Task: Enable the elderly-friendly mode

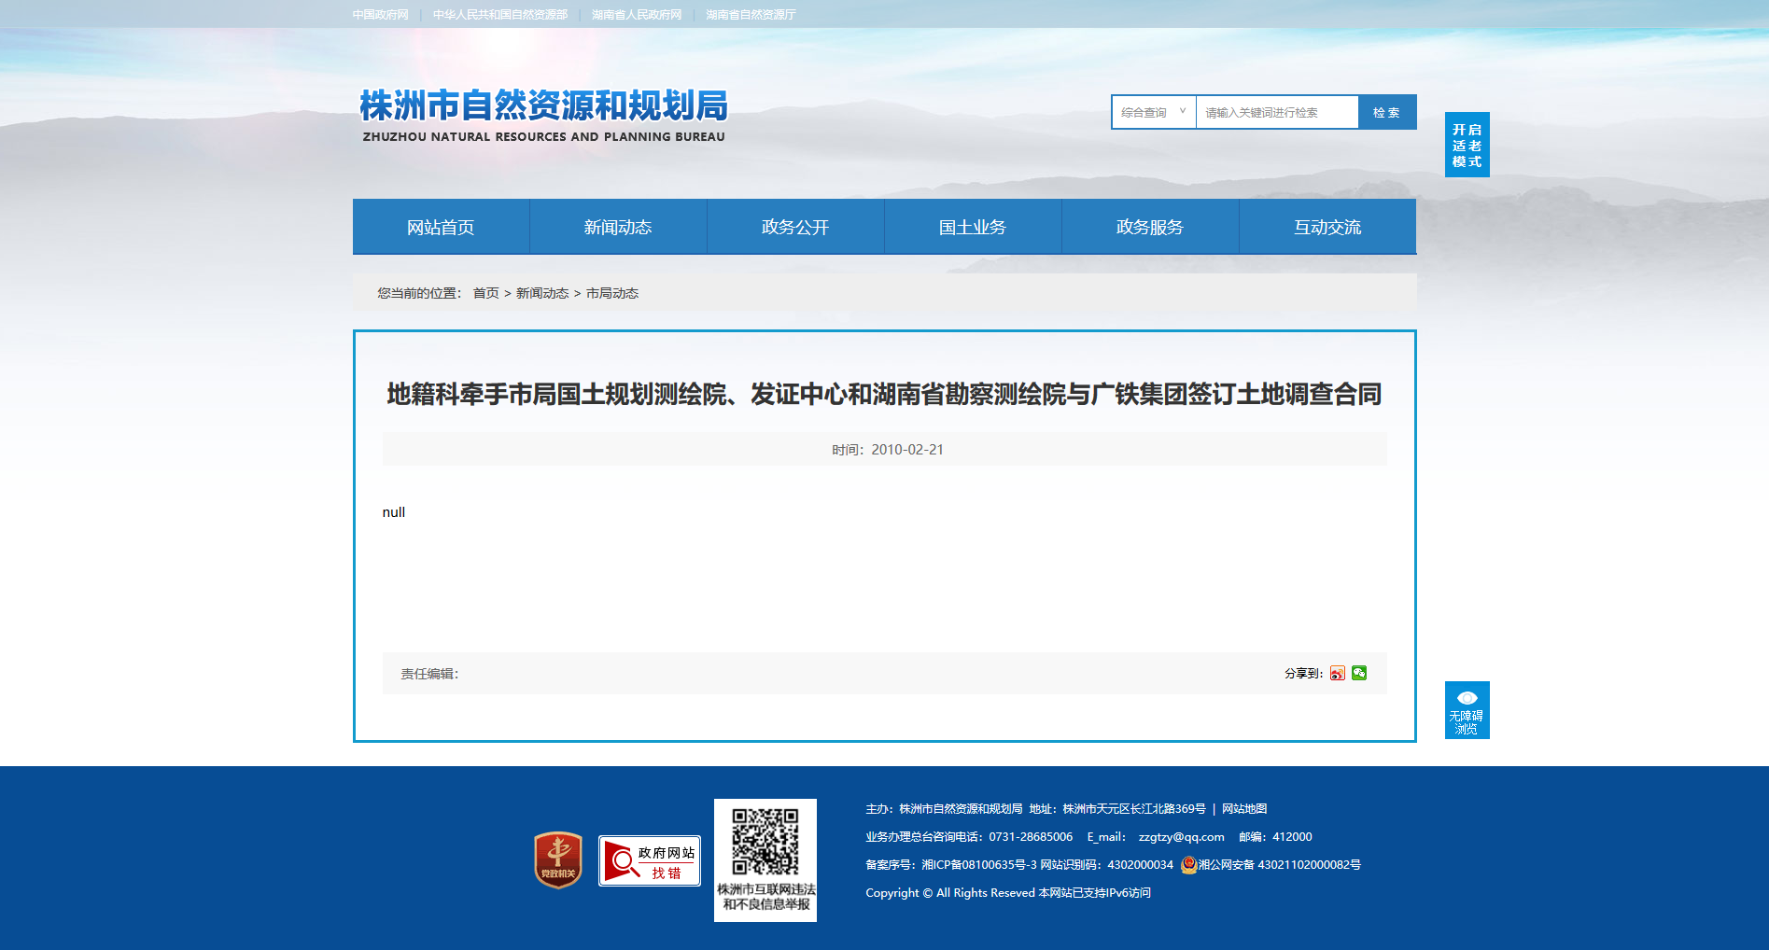Action: pyautogui.click(x=1467, y=145)
